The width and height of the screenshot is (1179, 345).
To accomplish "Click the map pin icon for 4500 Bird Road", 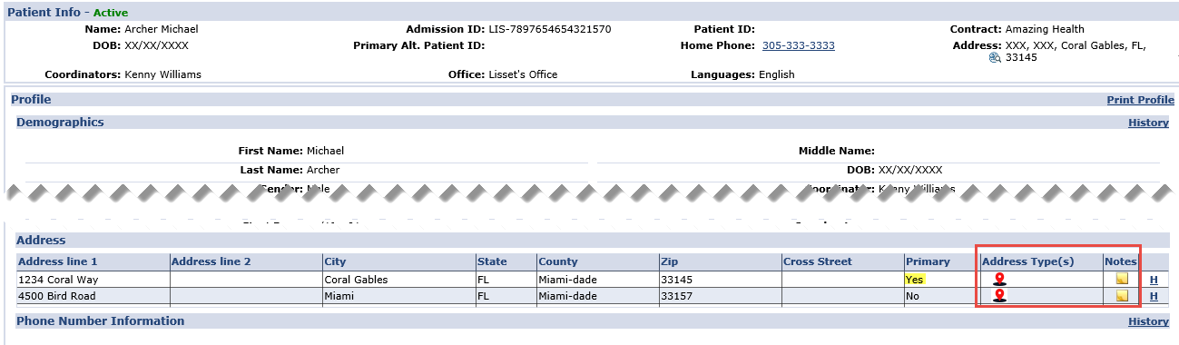I will pos(999,296).
